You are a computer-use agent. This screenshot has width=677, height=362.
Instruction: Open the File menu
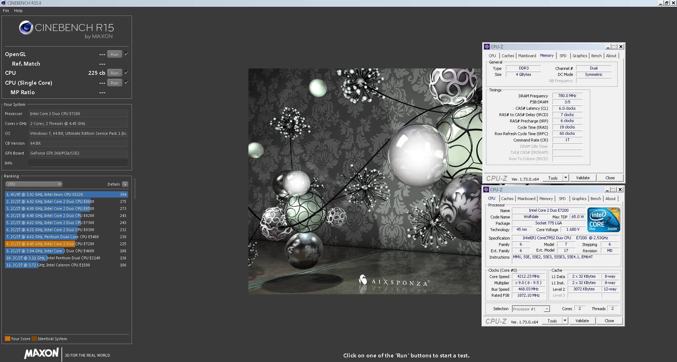[x=6, y=11]
